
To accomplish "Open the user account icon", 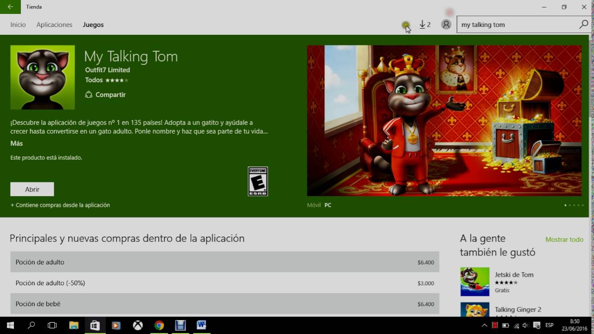I will tap(446, 25).
